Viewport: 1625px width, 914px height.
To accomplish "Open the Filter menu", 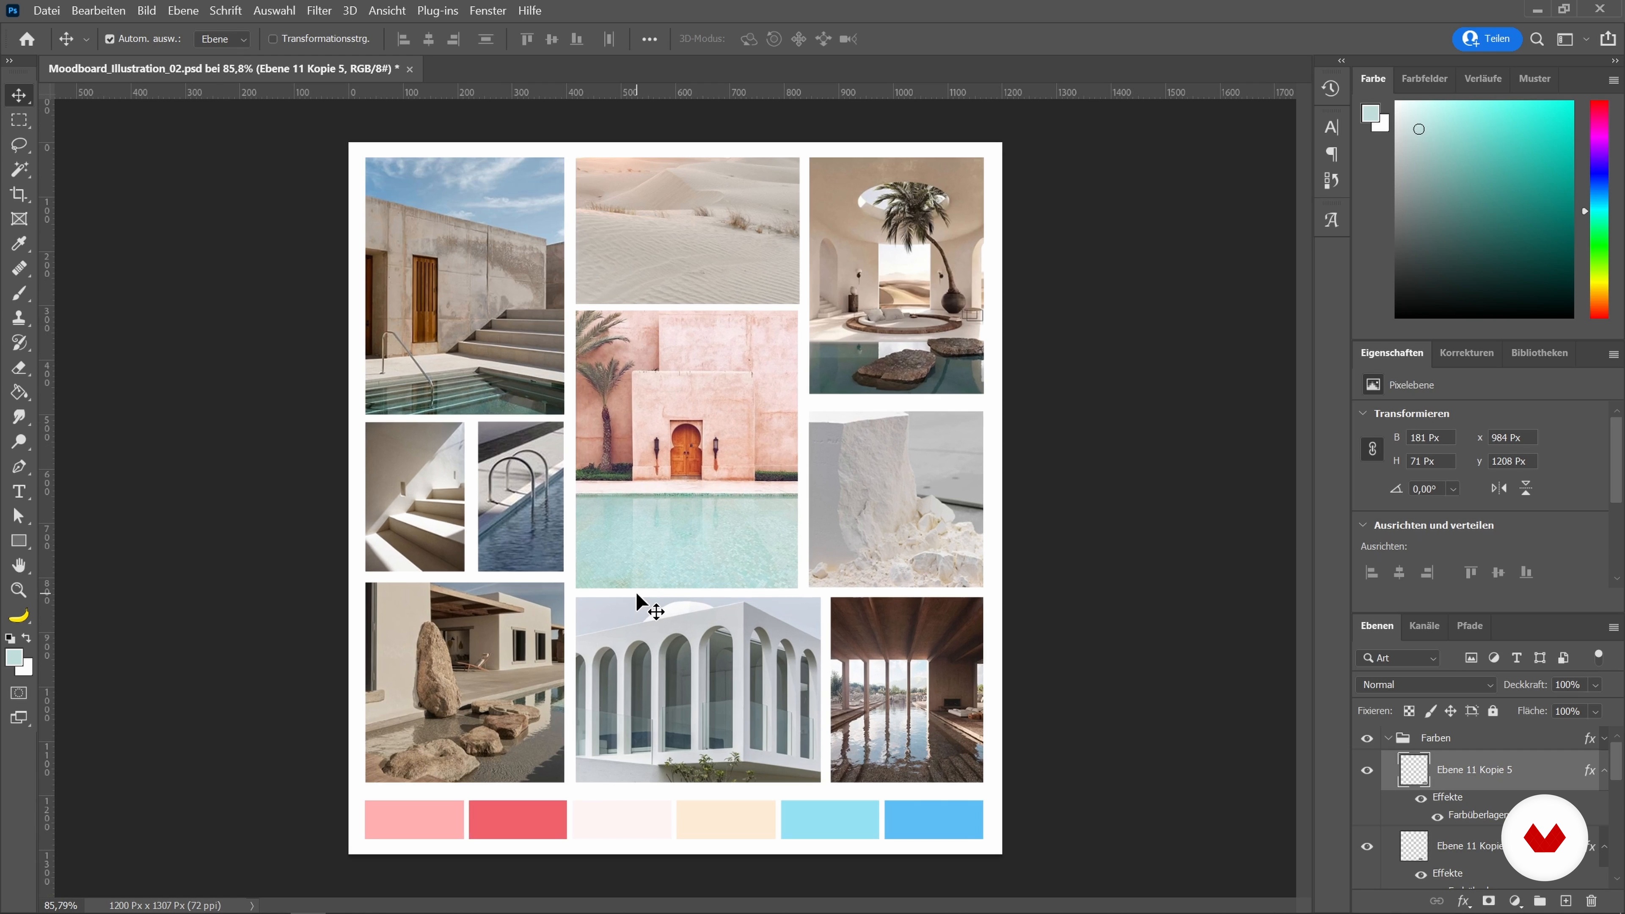I will tap(319, 11).
